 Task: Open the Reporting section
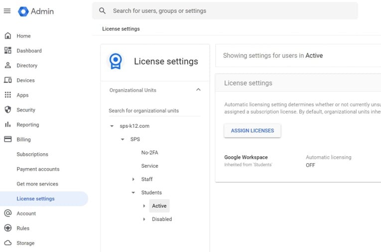click(28, 125)
